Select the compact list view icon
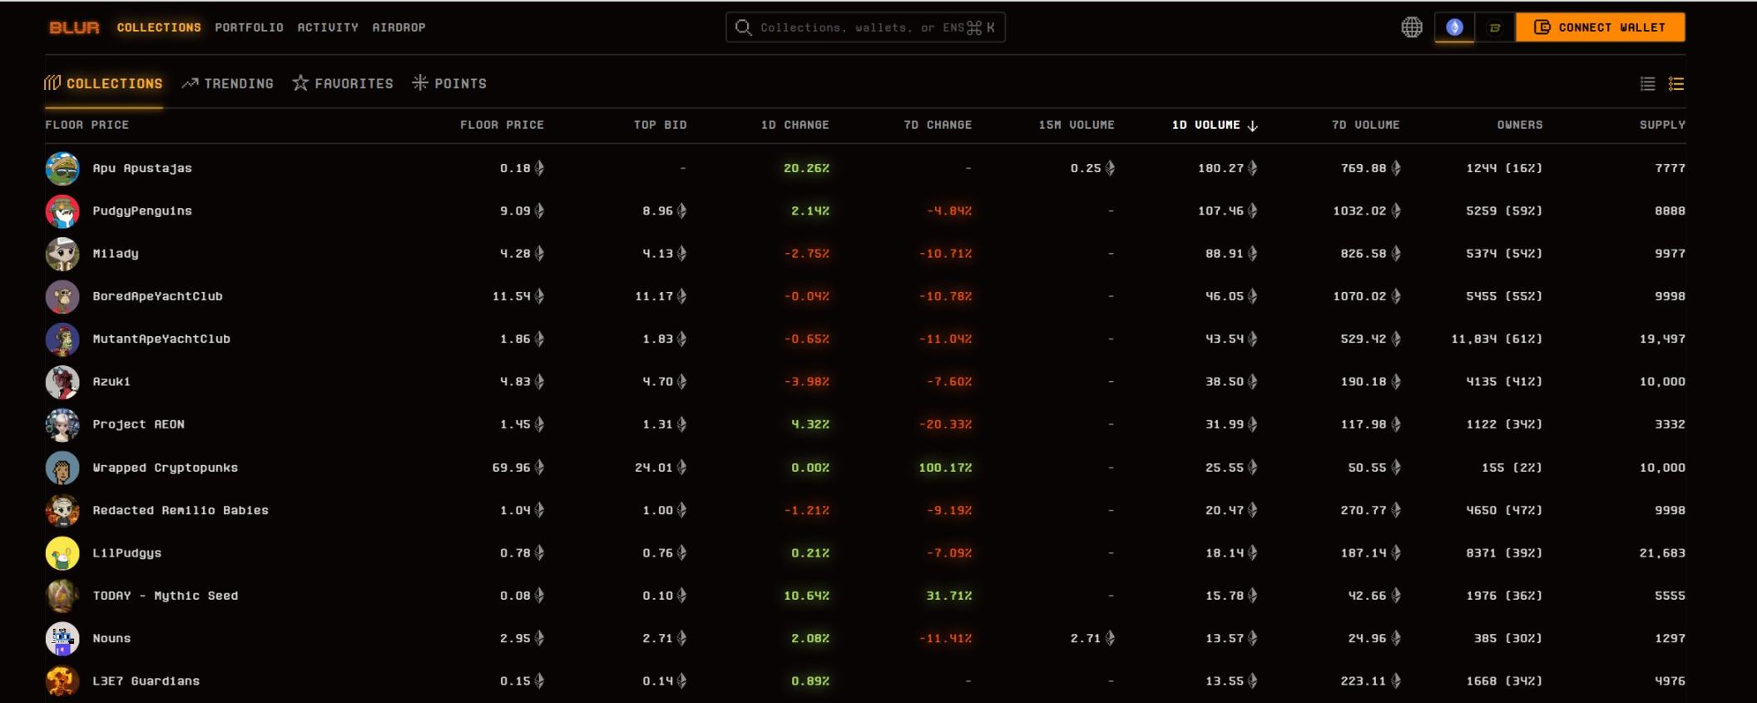The width and height of the screenshot is (1757, 703). [x=1647, y=83]
